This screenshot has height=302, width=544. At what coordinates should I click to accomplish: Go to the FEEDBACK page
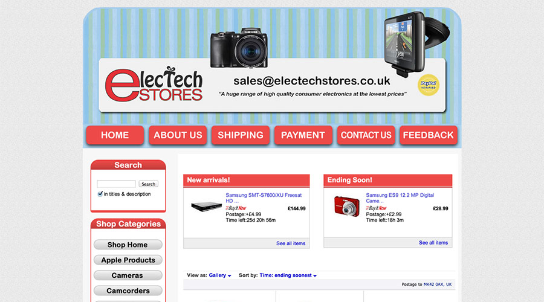(428, 135)
